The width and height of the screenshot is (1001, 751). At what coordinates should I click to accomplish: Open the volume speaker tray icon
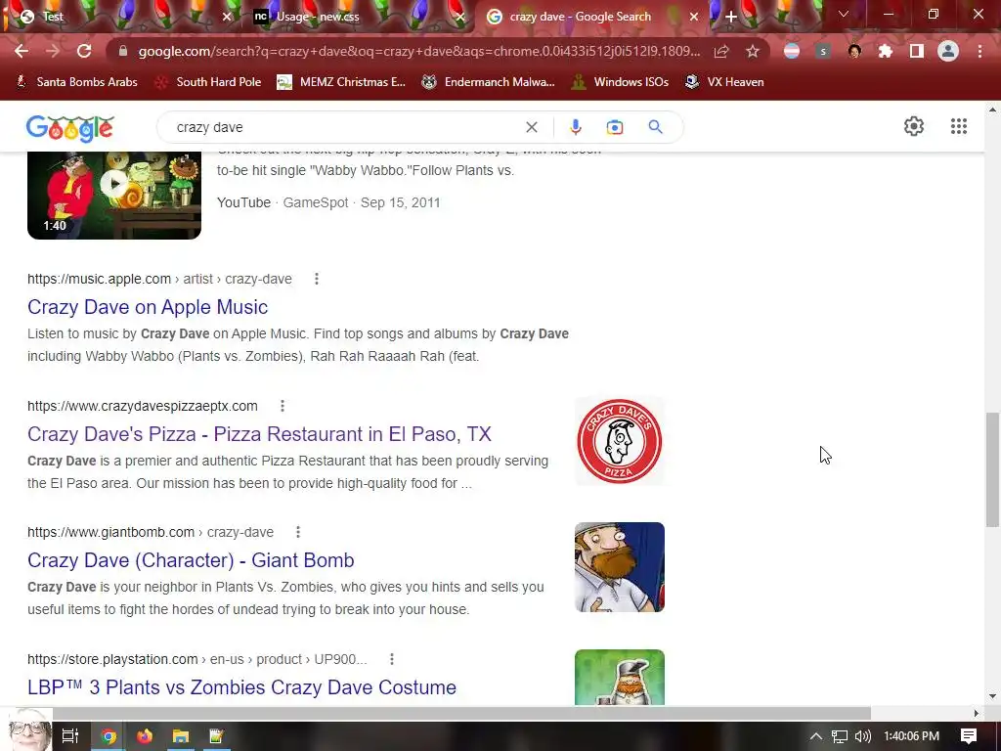(x=862, y=736)
